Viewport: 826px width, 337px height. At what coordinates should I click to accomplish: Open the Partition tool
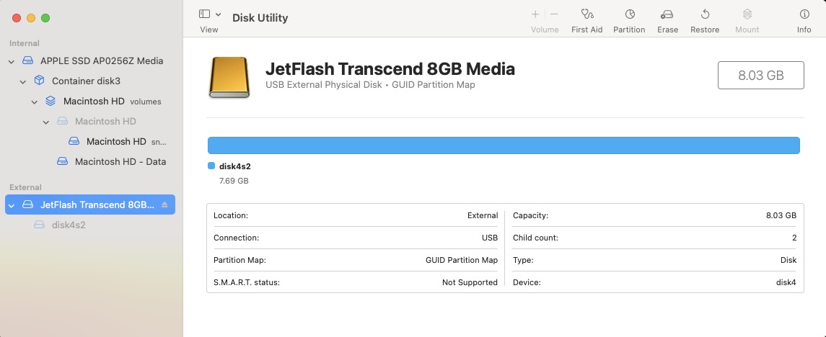click(629, 14)
